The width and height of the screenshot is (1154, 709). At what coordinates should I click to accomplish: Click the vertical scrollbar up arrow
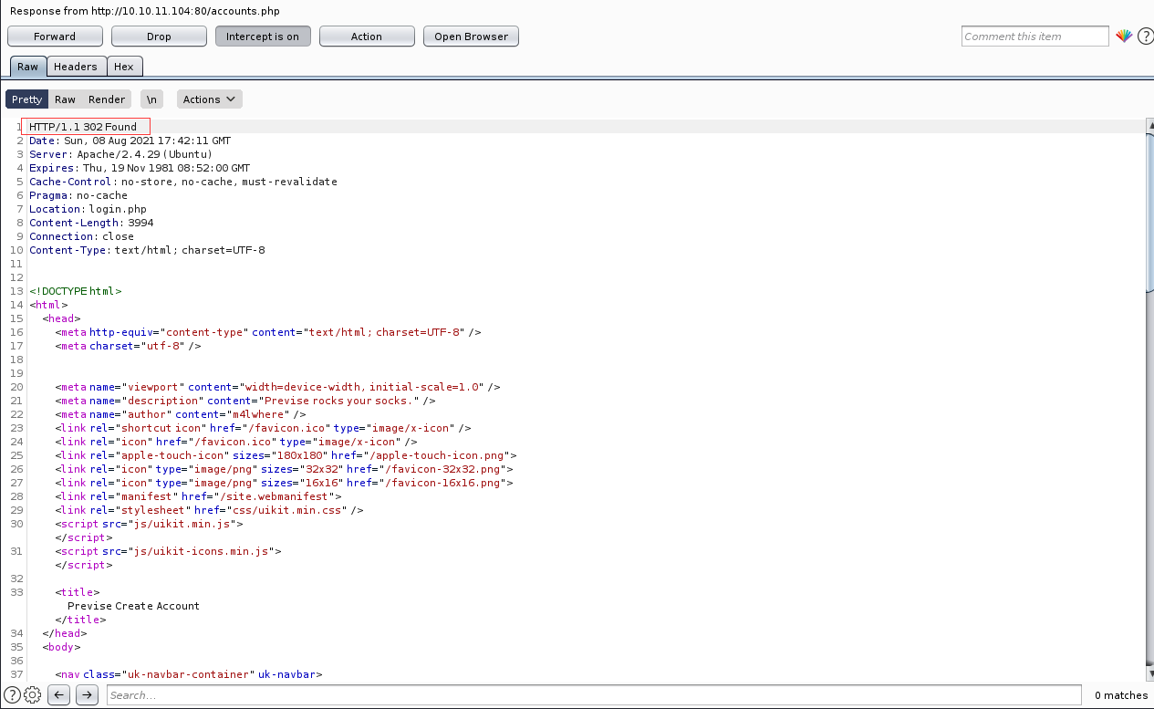tap(1149, 124)
